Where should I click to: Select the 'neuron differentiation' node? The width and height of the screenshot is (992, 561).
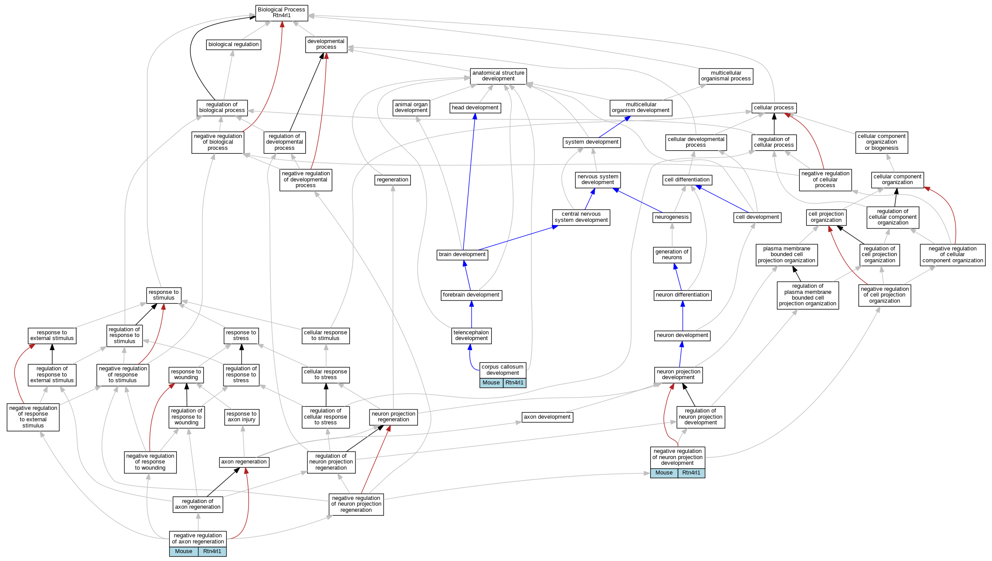[x=682, y=295]
